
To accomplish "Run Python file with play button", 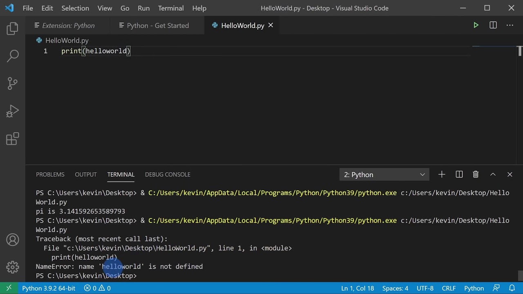I will [476, 25].
